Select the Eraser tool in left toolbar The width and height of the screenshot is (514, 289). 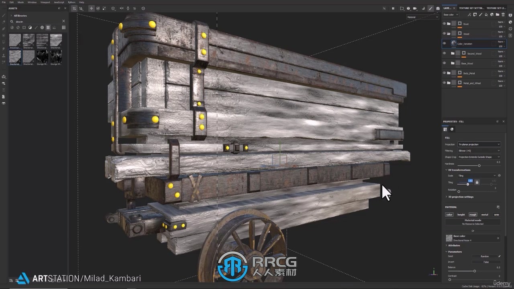(4, 22)
